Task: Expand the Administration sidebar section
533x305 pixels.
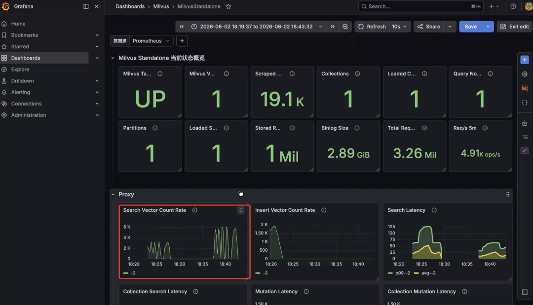Action: click(x=97, y=115)
